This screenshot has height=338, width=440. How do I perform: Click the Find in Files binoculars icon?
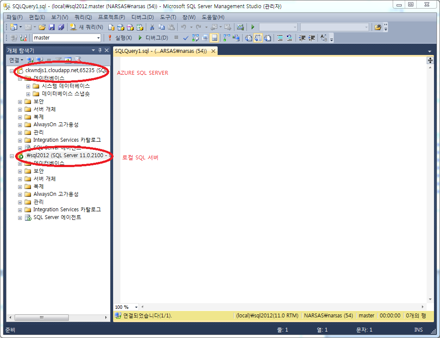point(378,27)
